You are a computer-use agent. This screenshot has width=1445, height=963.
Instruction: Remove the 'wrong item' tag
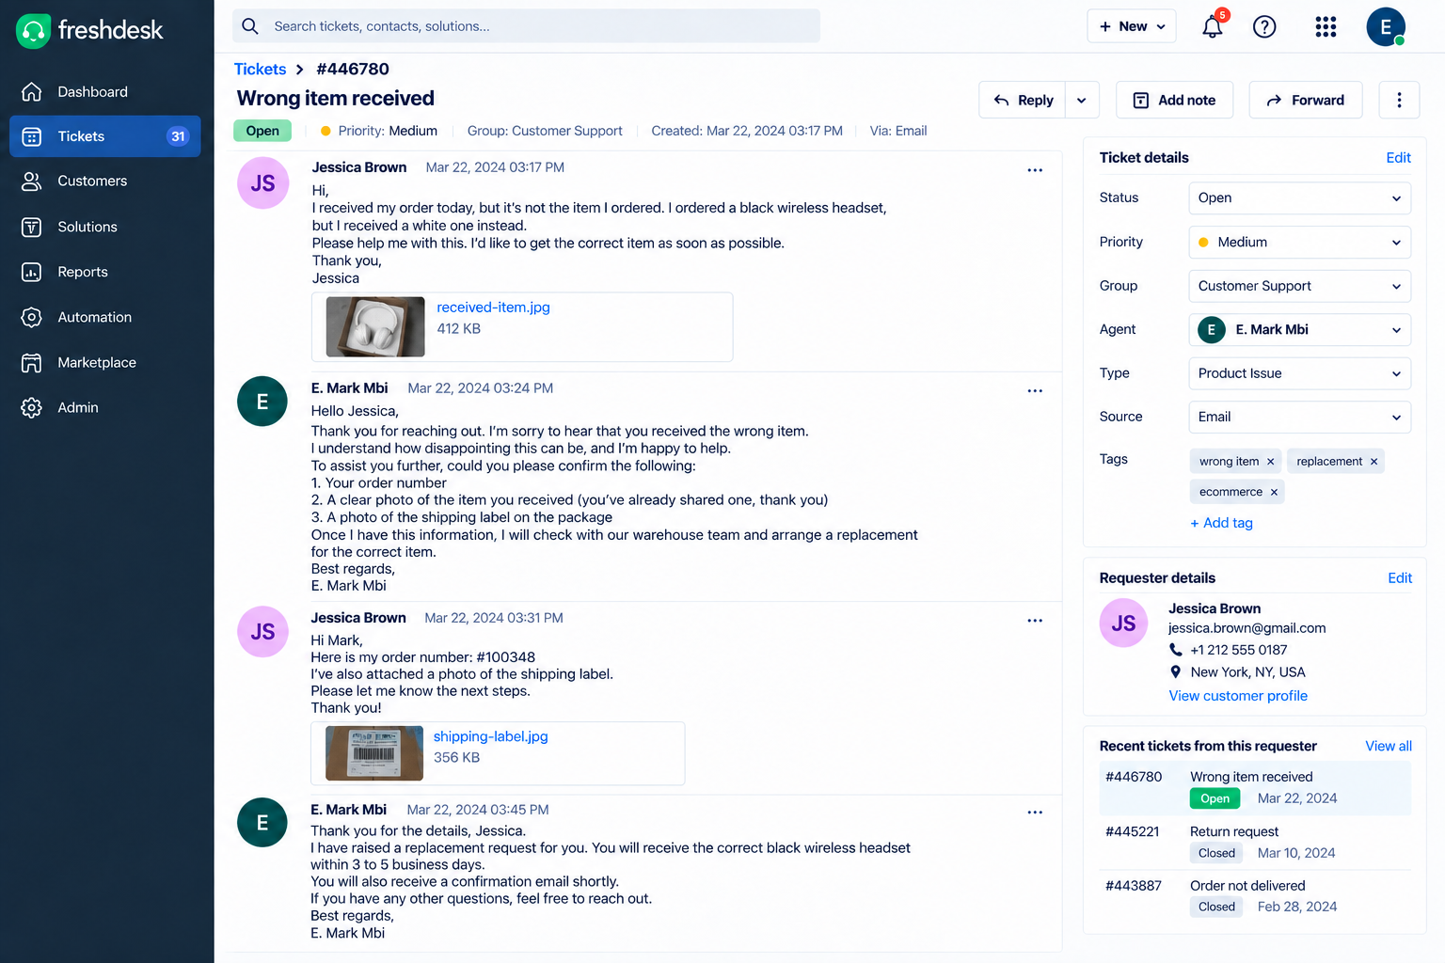pos(1270,462)
